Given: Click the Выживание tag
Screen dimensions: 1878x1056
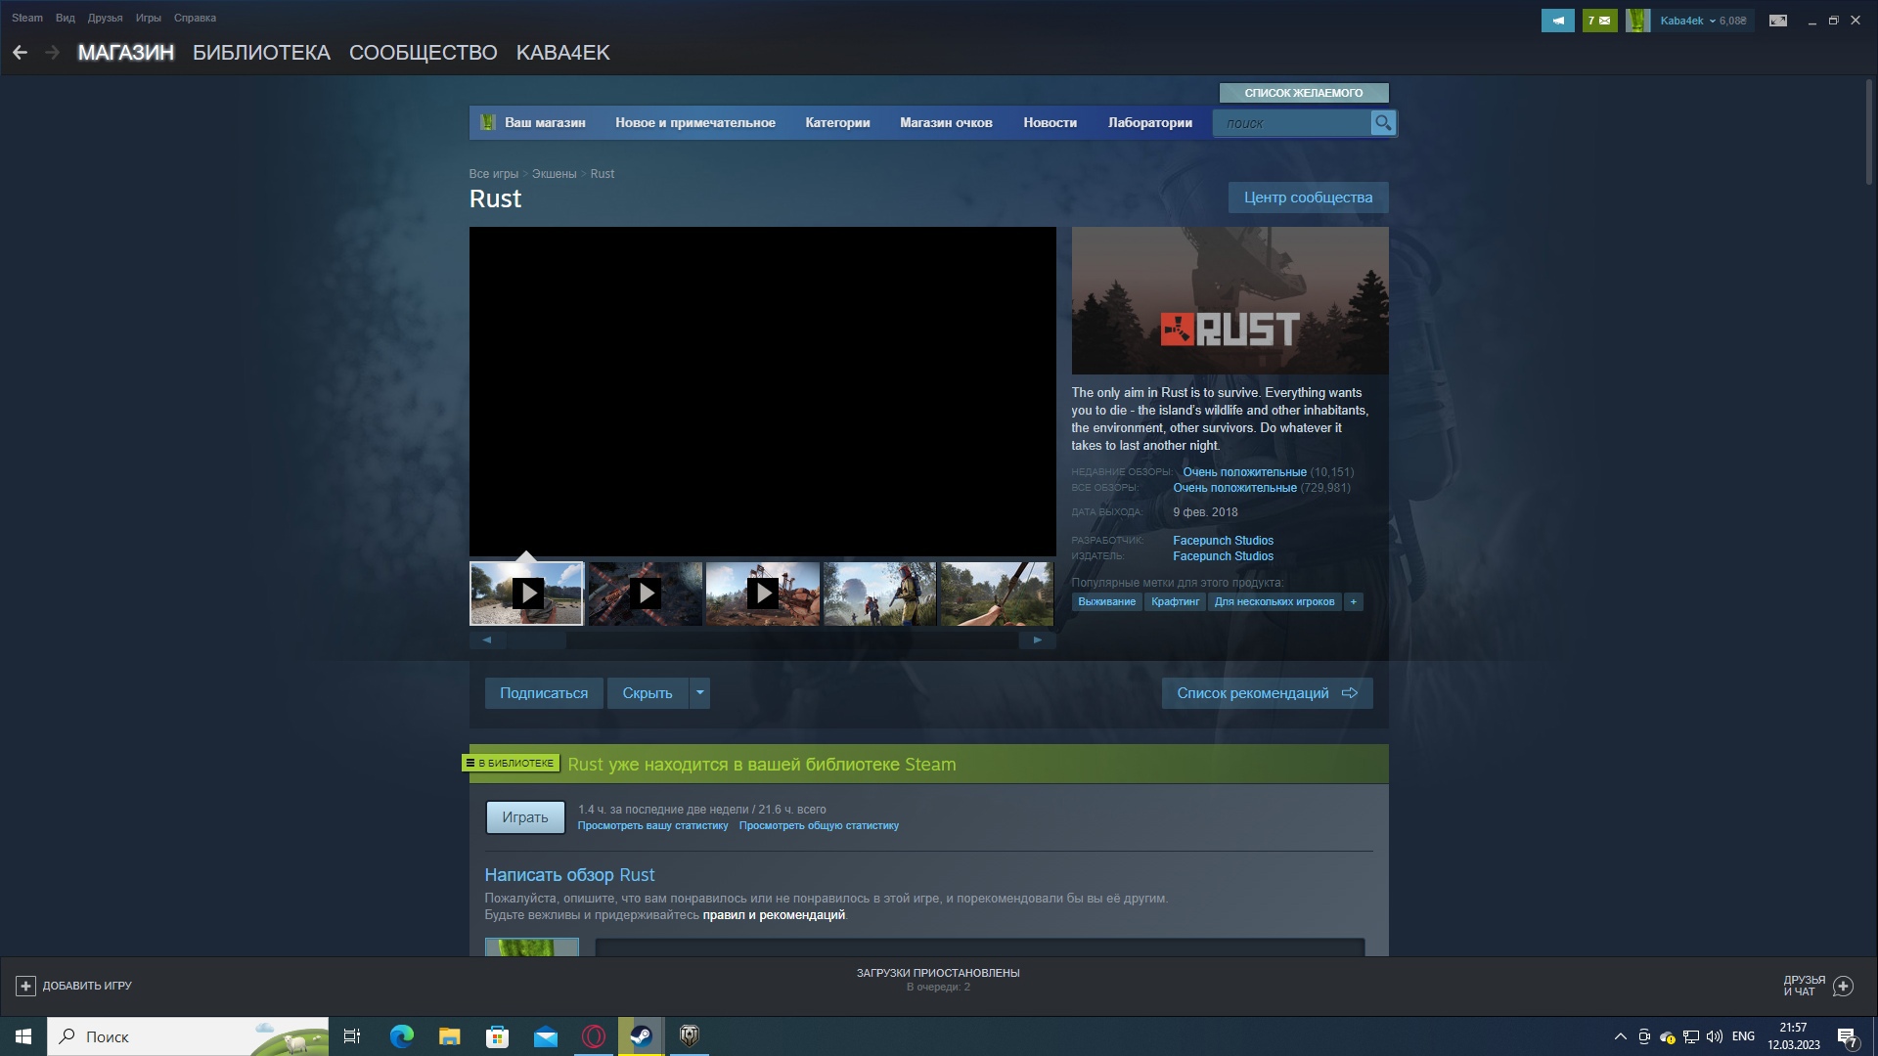Looking at the screenshot, I should [x=1106, y=602].
